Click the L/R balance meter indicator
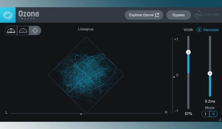 tap(81, 114)
